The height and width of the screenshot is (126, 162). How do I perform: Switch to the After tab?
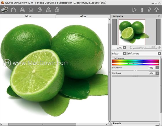point(83,16)
